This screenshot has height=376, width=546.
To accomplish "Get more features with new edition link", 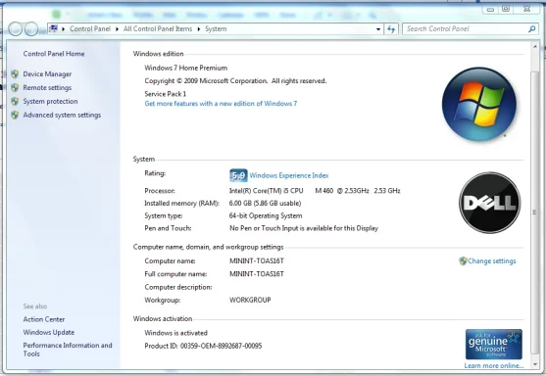I will tap(221, 104).
